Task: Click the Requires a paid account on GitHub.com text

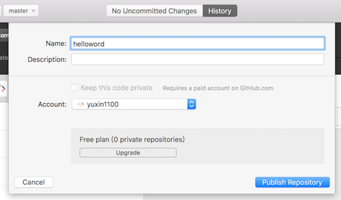Action: [218, 88]
